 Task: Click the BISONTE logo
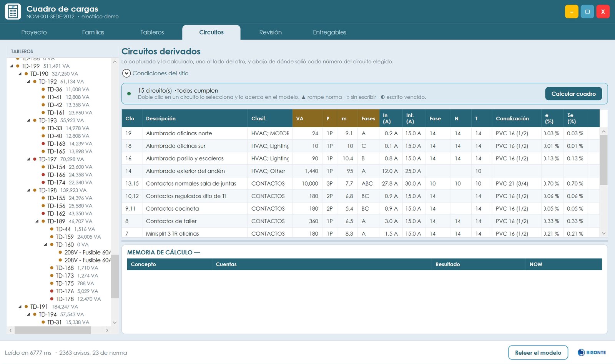click(592, 352)
